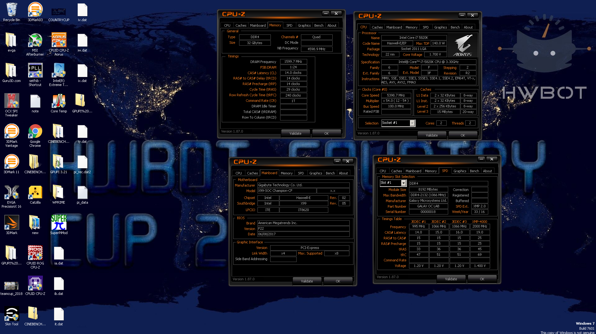596x334 pixels.
Task: Launch 3DMark03 desktop shortcut
Action: pos(35,12)
